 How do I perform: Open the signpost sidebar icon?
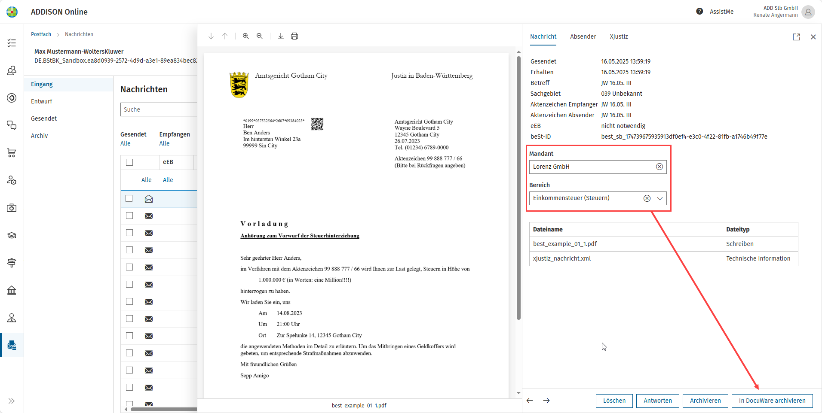[12, 263]
